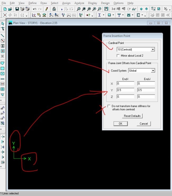This screenshot has width=172, height=196.
Task: Open the File menu
Action: (4, 3)
